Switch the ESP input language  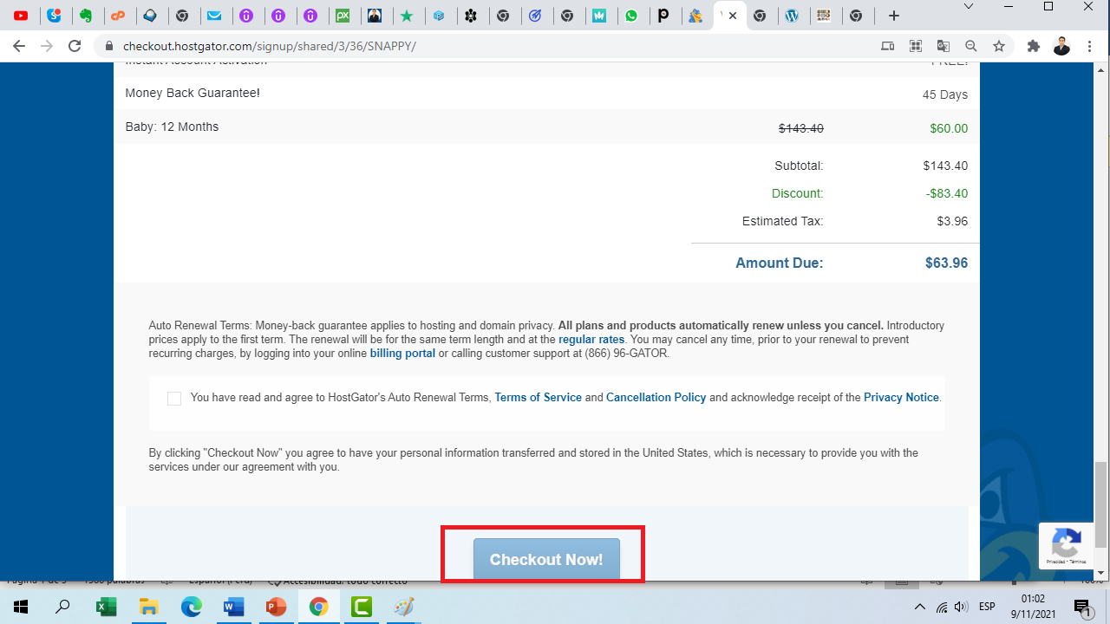pyautogui.click(x=987, y=607)
